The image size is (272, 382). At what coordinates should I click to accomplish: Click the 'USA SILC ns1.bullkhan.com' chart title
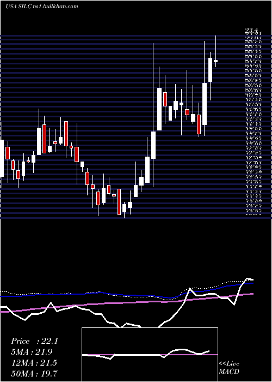point(42,7)
